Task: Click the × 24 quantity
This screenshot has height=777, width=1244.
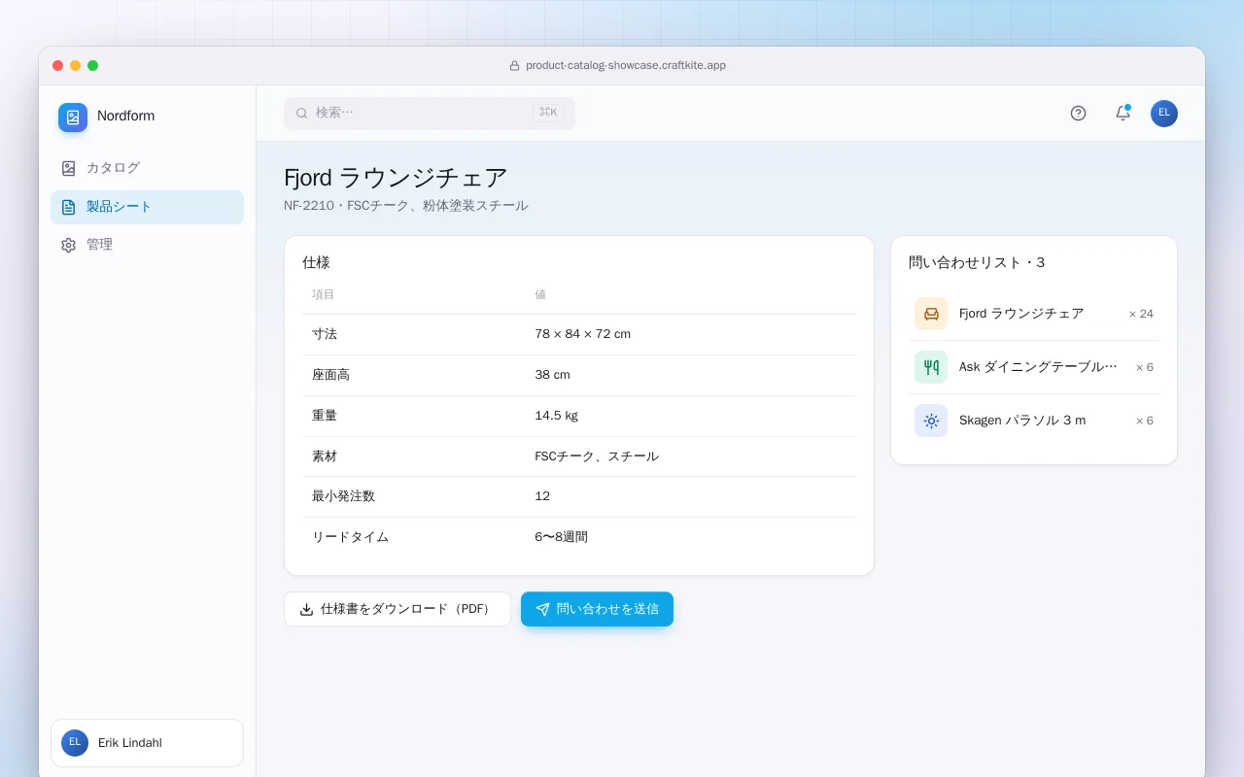Action: 1141,314
